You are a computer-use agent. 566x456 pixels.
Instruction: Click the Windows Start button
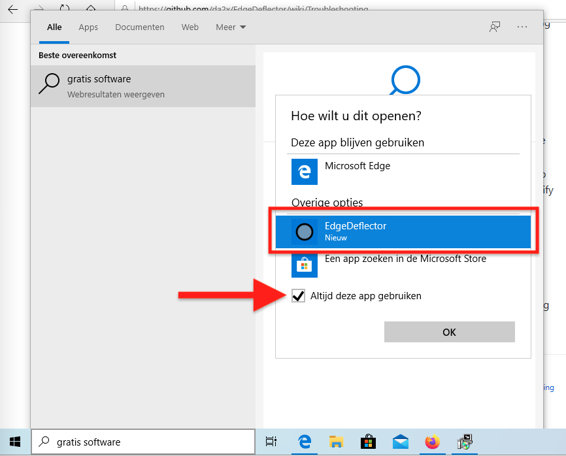(x=14, y=442)
